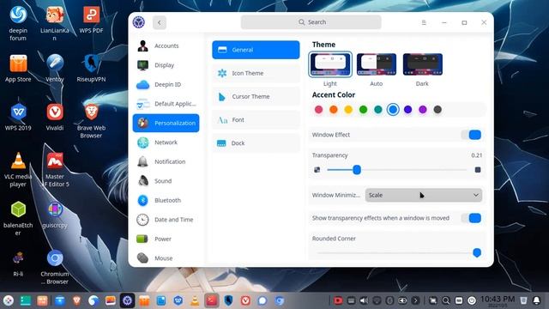Select Network in settings sidebar
The image size is (549, 309).
point(166,142)
